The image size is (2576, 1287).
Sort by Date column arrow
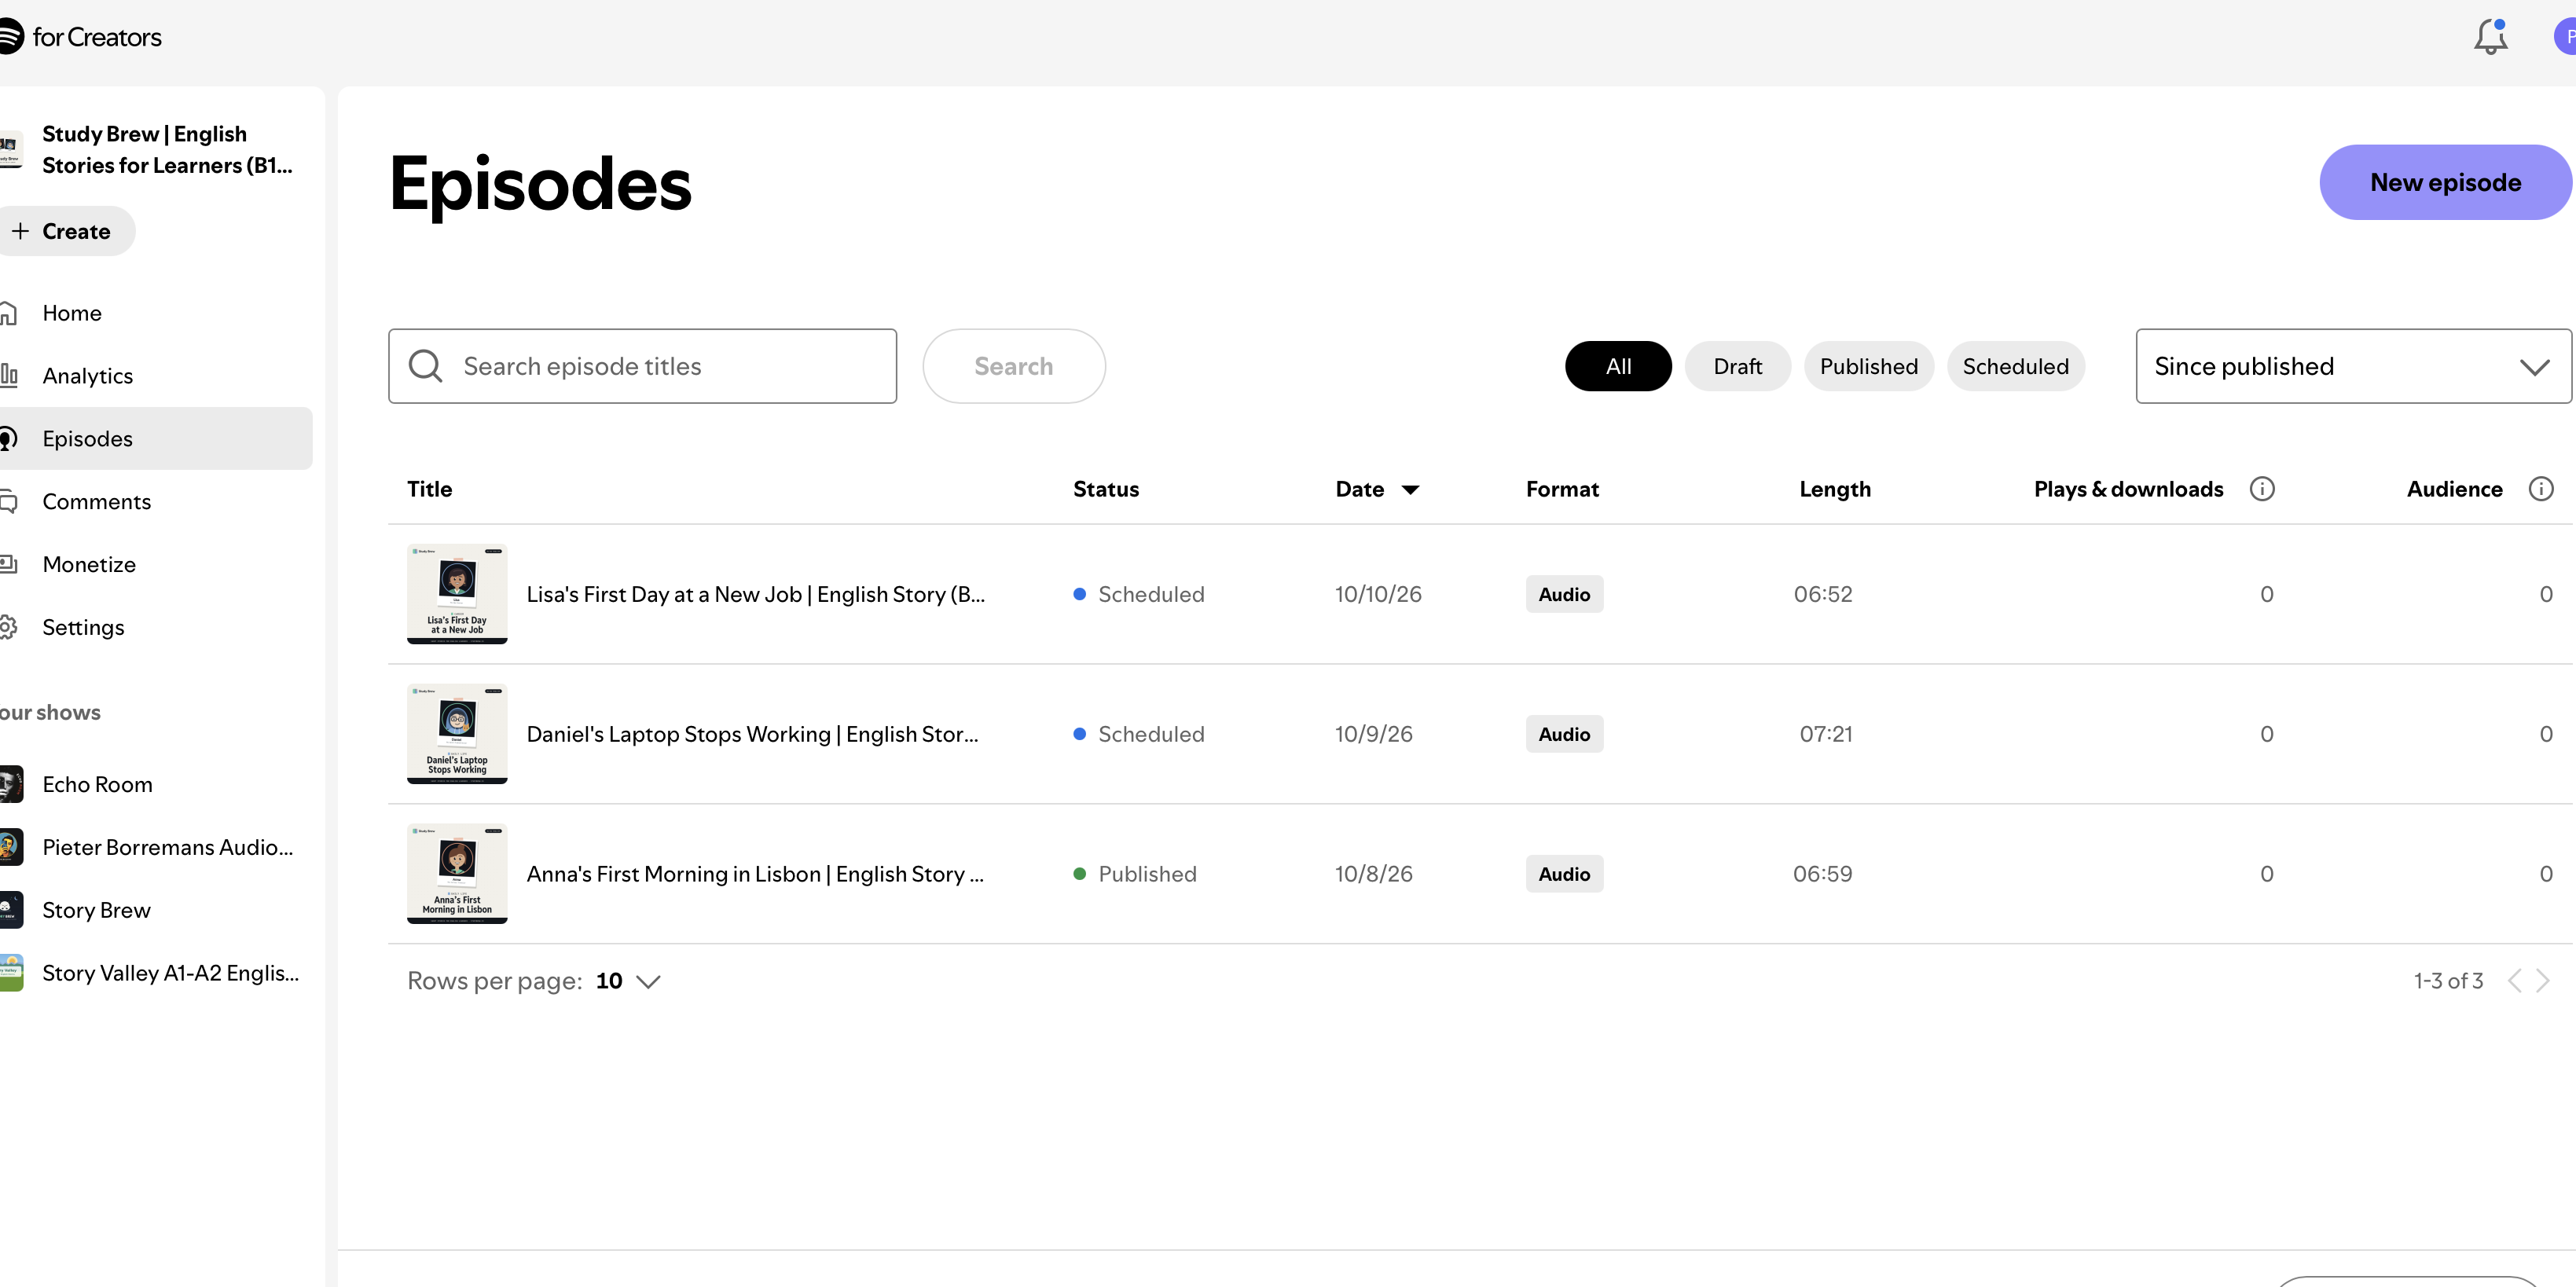(1410, 490)
